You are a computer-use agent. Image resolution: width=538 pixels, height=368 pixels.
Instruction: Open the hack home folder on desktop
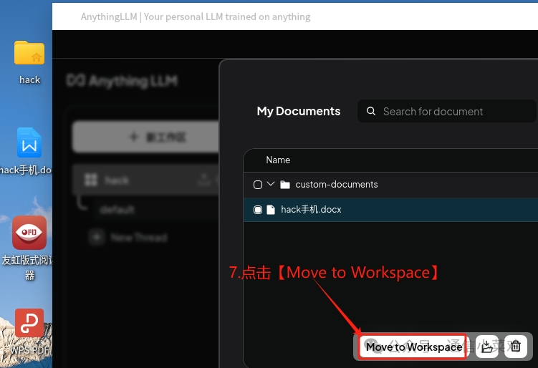pos(29,53)
